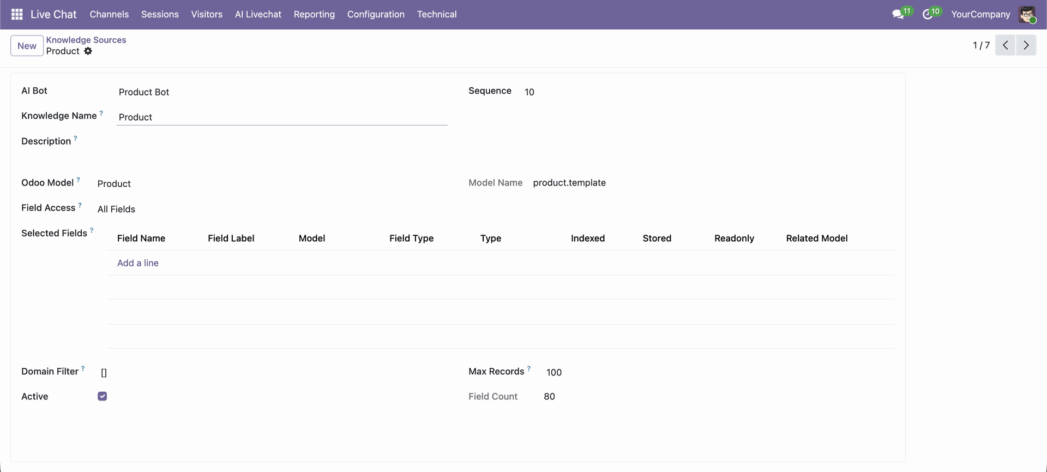Show the Knowledge Name help tooltip icon
1047x472 pixels.
(101, 113)
